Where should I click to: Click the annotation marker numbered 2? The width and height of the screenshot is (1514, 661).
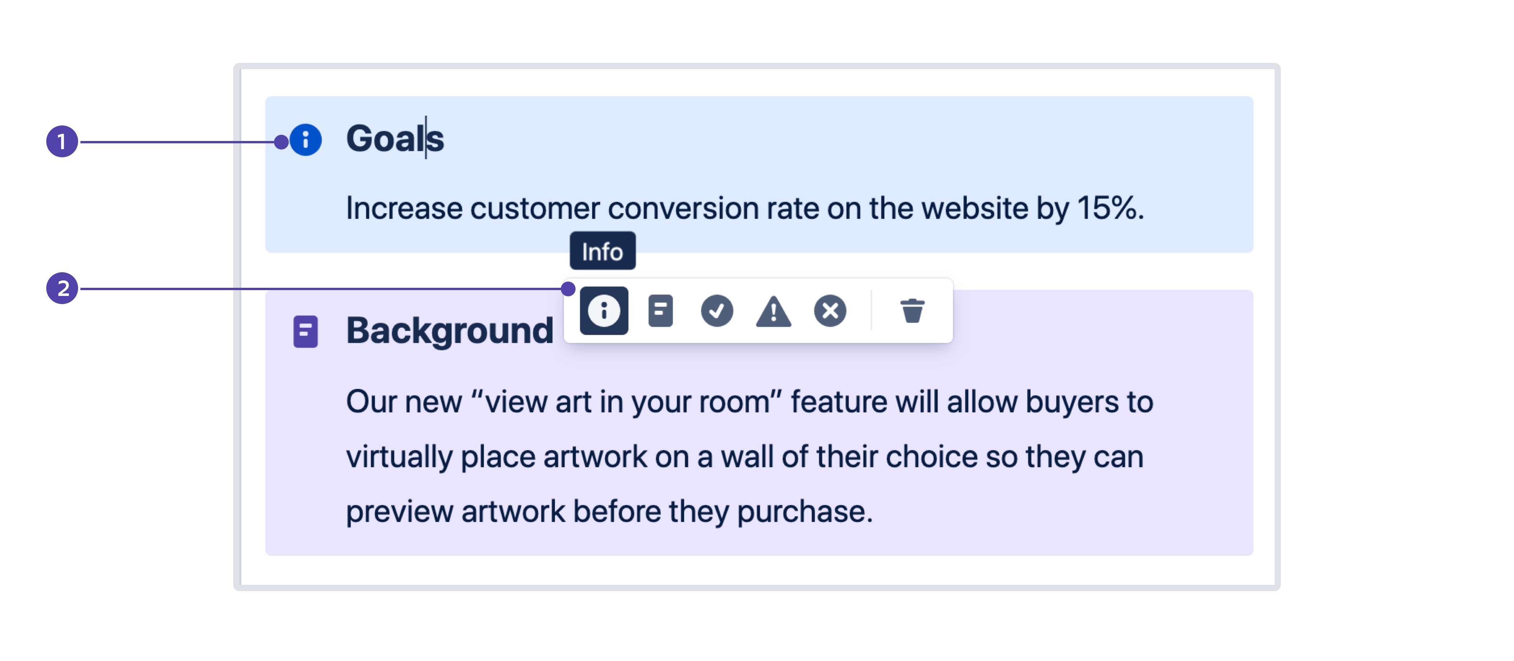tap(62, 289)
